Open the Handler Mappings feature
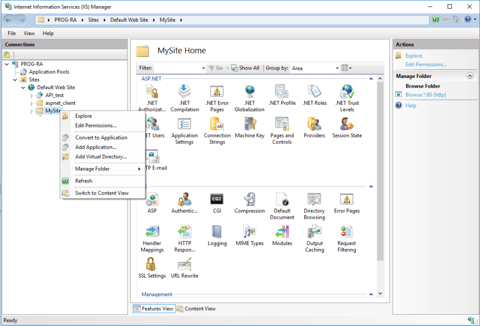 coord(152,237)
